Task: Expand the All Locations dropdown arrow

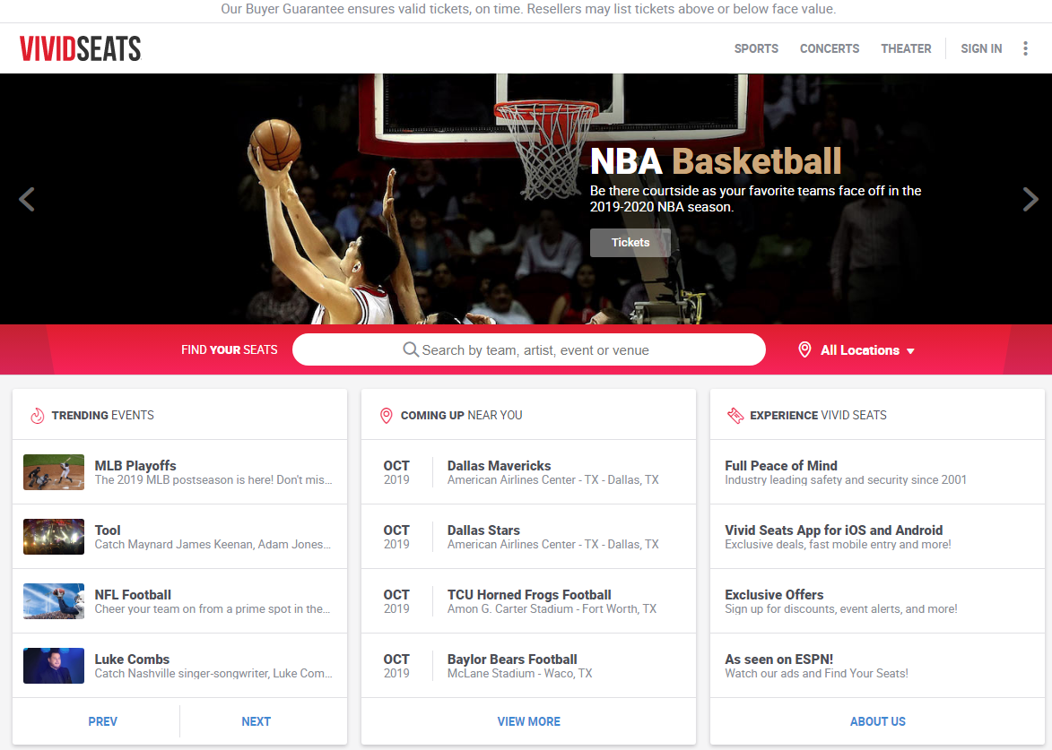Action: click(x=910, y=351)
